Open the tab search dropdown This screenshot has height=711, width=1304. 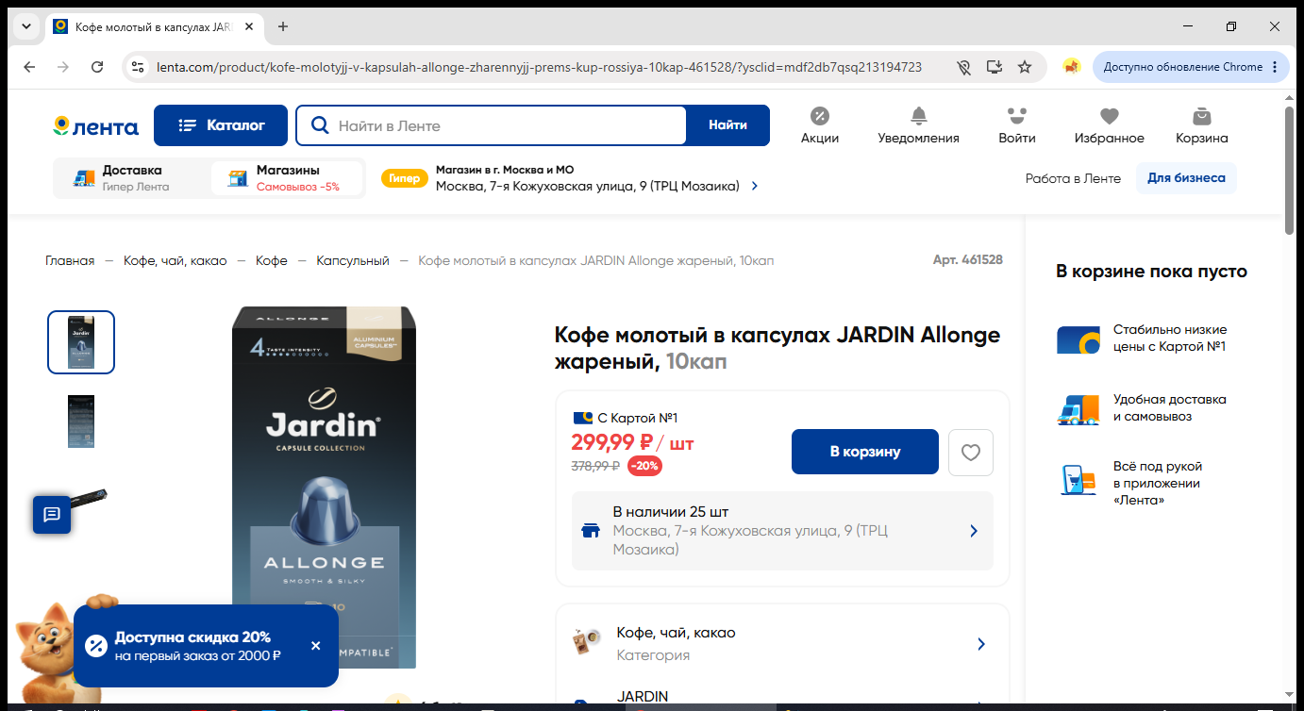point(25,26)
